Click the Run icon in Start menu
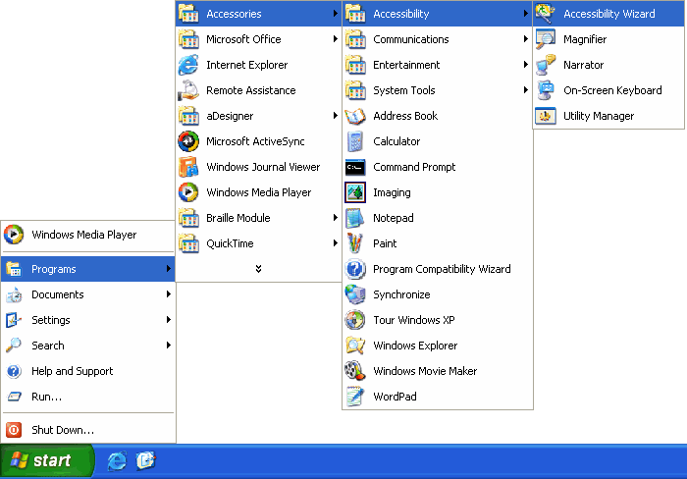687x479 pixels. click(x=14, y=397)
